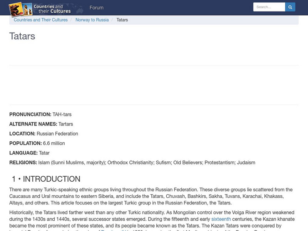Click the 1 • INTRODUCTION section heading
Viewport: 308px width, 231px height.
point(46,179)
